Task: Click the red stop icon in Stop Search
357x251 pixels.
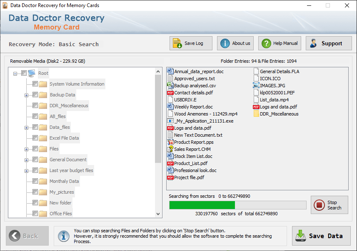Action: [319, 205]
